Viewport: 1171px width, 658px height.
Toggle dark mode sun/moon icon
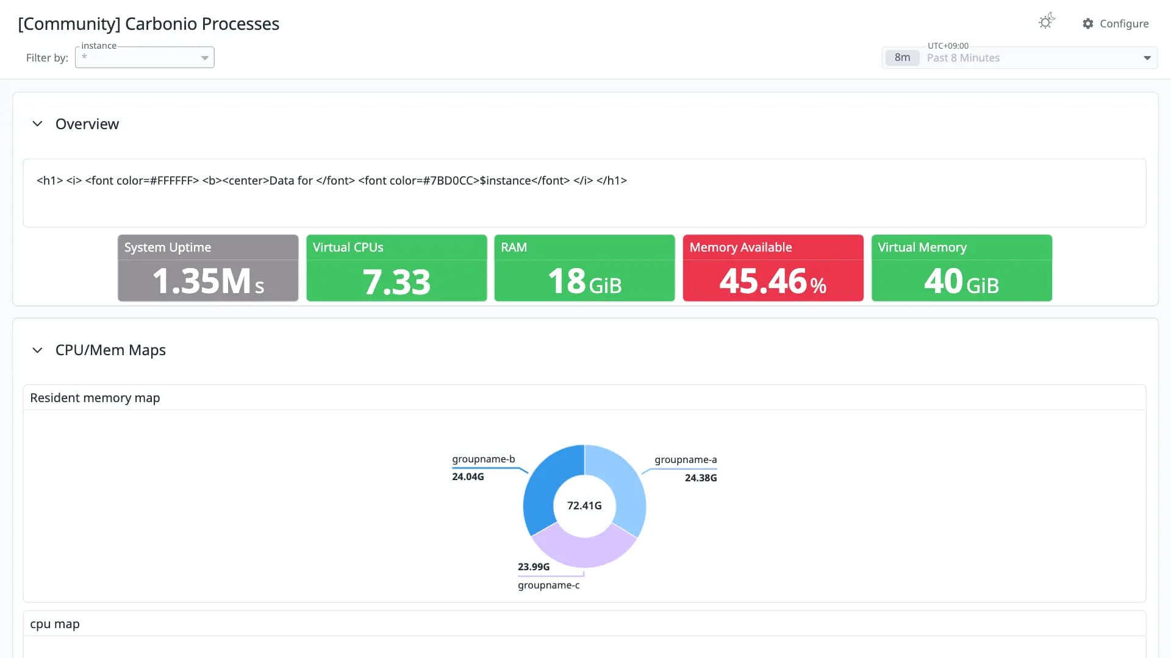tap(1047, 22)
